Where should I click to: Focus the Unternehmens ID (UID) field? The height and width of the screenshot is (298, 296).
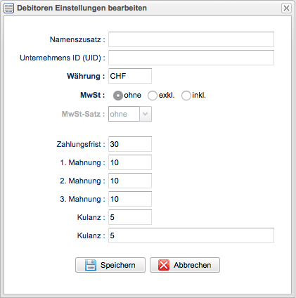[191, 58]
